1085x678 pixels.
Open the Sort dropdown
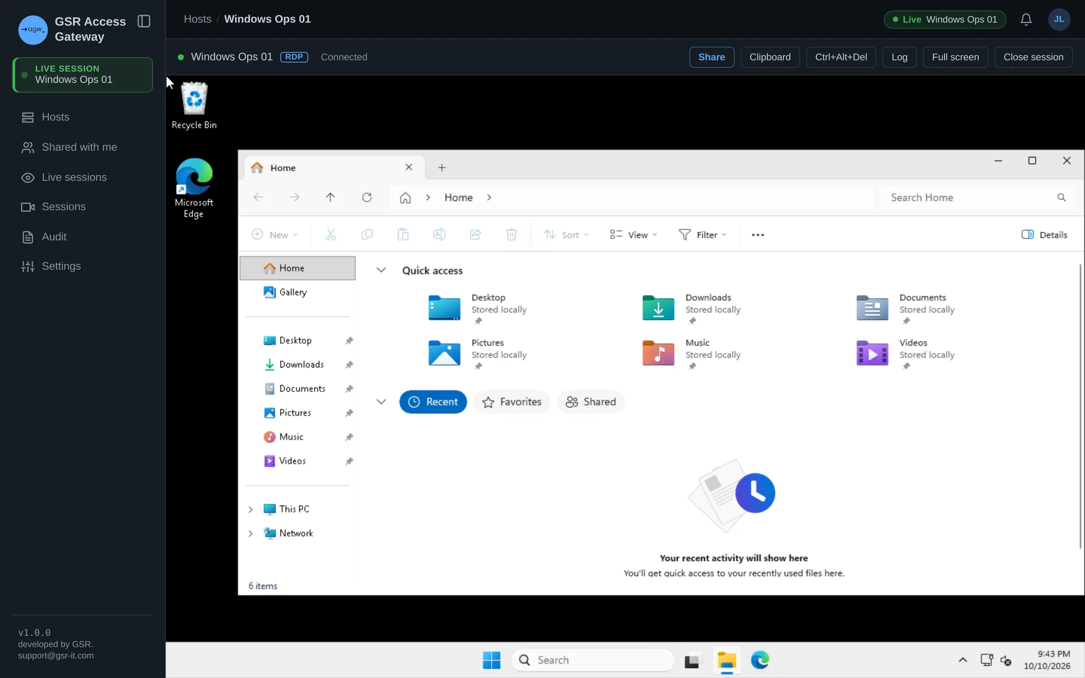click(x=566, y=235)
